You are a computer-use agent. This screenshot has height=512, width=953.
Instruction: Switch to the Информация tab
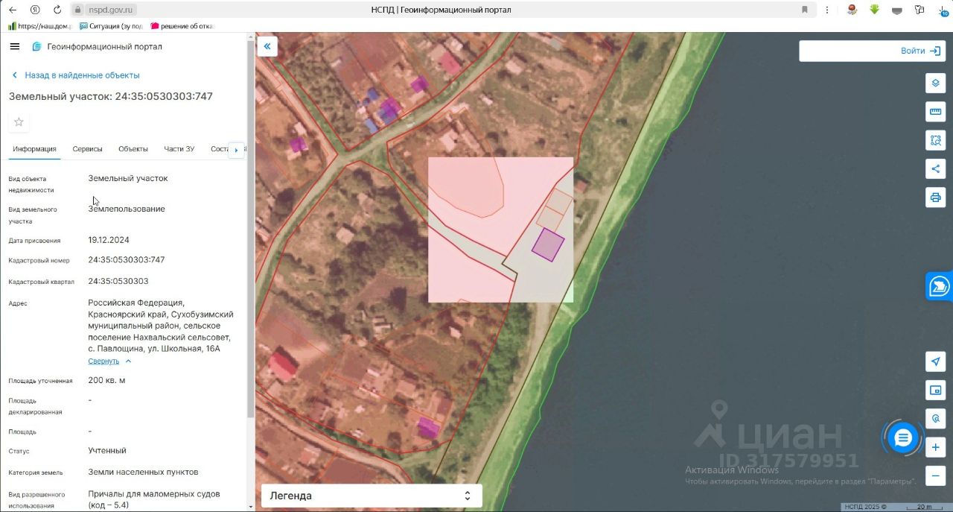tap(34, 149)
